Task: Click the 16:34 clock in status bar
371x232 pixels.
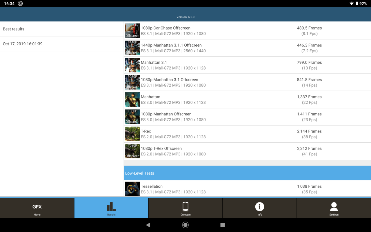Action: pos(9,3)
